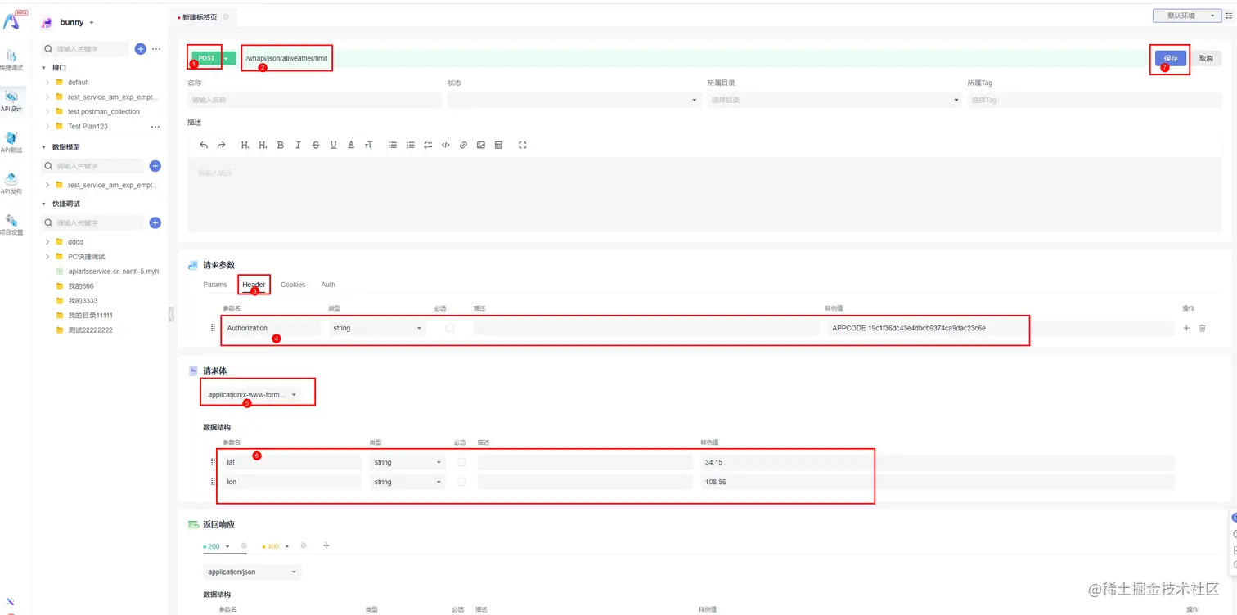The width and height of the screenshot is (1237, 615).
Task: Insert a task checklist
Action: tap(428, 145)
